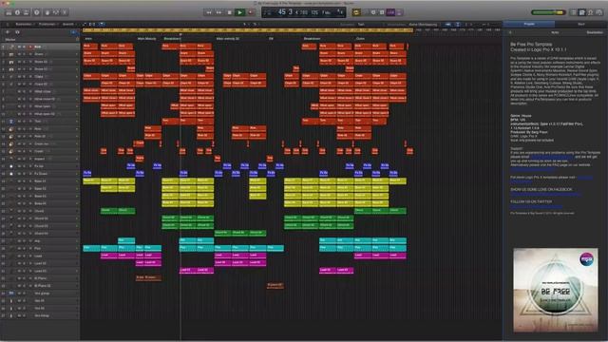Screen dimensions: 608x342
Task: Mute the Claps track
Action: (x=19, y=76)
